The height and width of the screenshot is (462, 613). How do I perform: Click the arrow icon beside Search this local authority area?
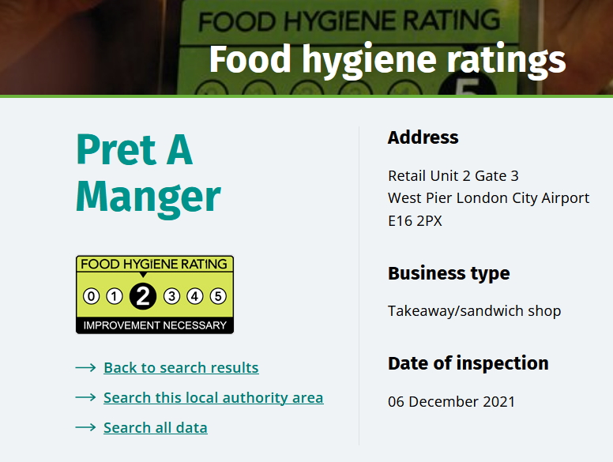[85, 398]
